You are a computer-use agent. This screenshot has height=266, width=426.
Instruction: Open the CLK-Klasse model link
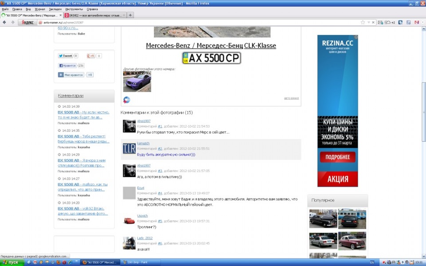click(260, 46)
